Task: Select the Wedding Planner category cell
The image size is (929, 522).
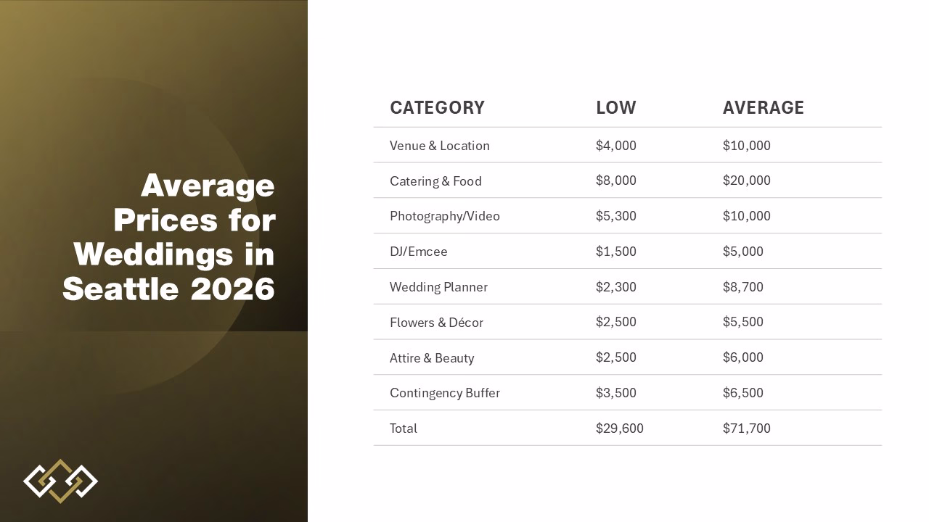Action: (x=438, y=287)
